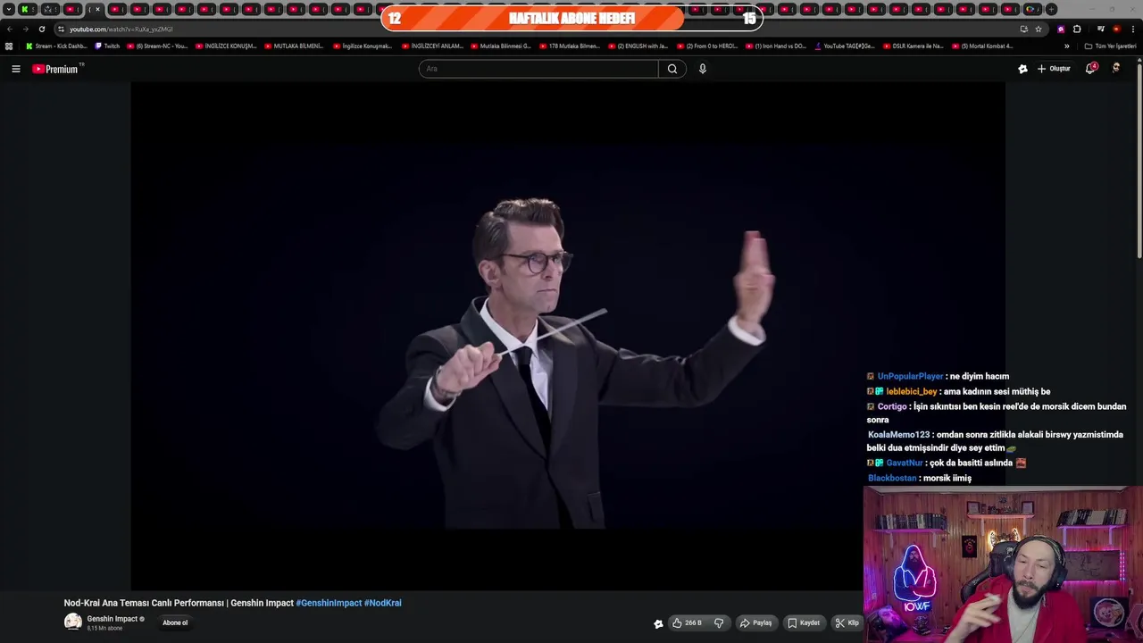Click UnPopularPlayer username in chat
1143x643 pixels.
[910, 377]
